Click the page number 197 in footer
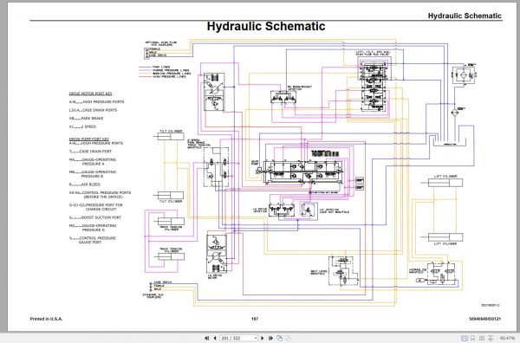This screenshot has height=343, width=520. pos(254,319)
